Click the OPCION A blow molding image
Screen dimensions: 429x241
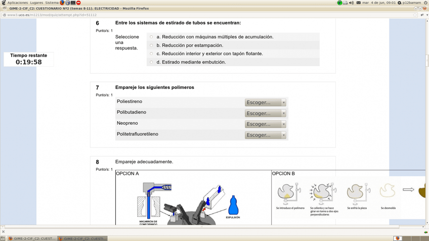pos(189,202)
